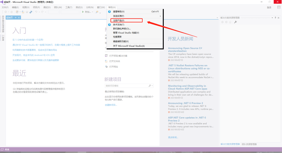Viewport: 282px width, 153px height.
Task: Switch to 团队资源管理器 bottom tab
Action: [249, 144]
